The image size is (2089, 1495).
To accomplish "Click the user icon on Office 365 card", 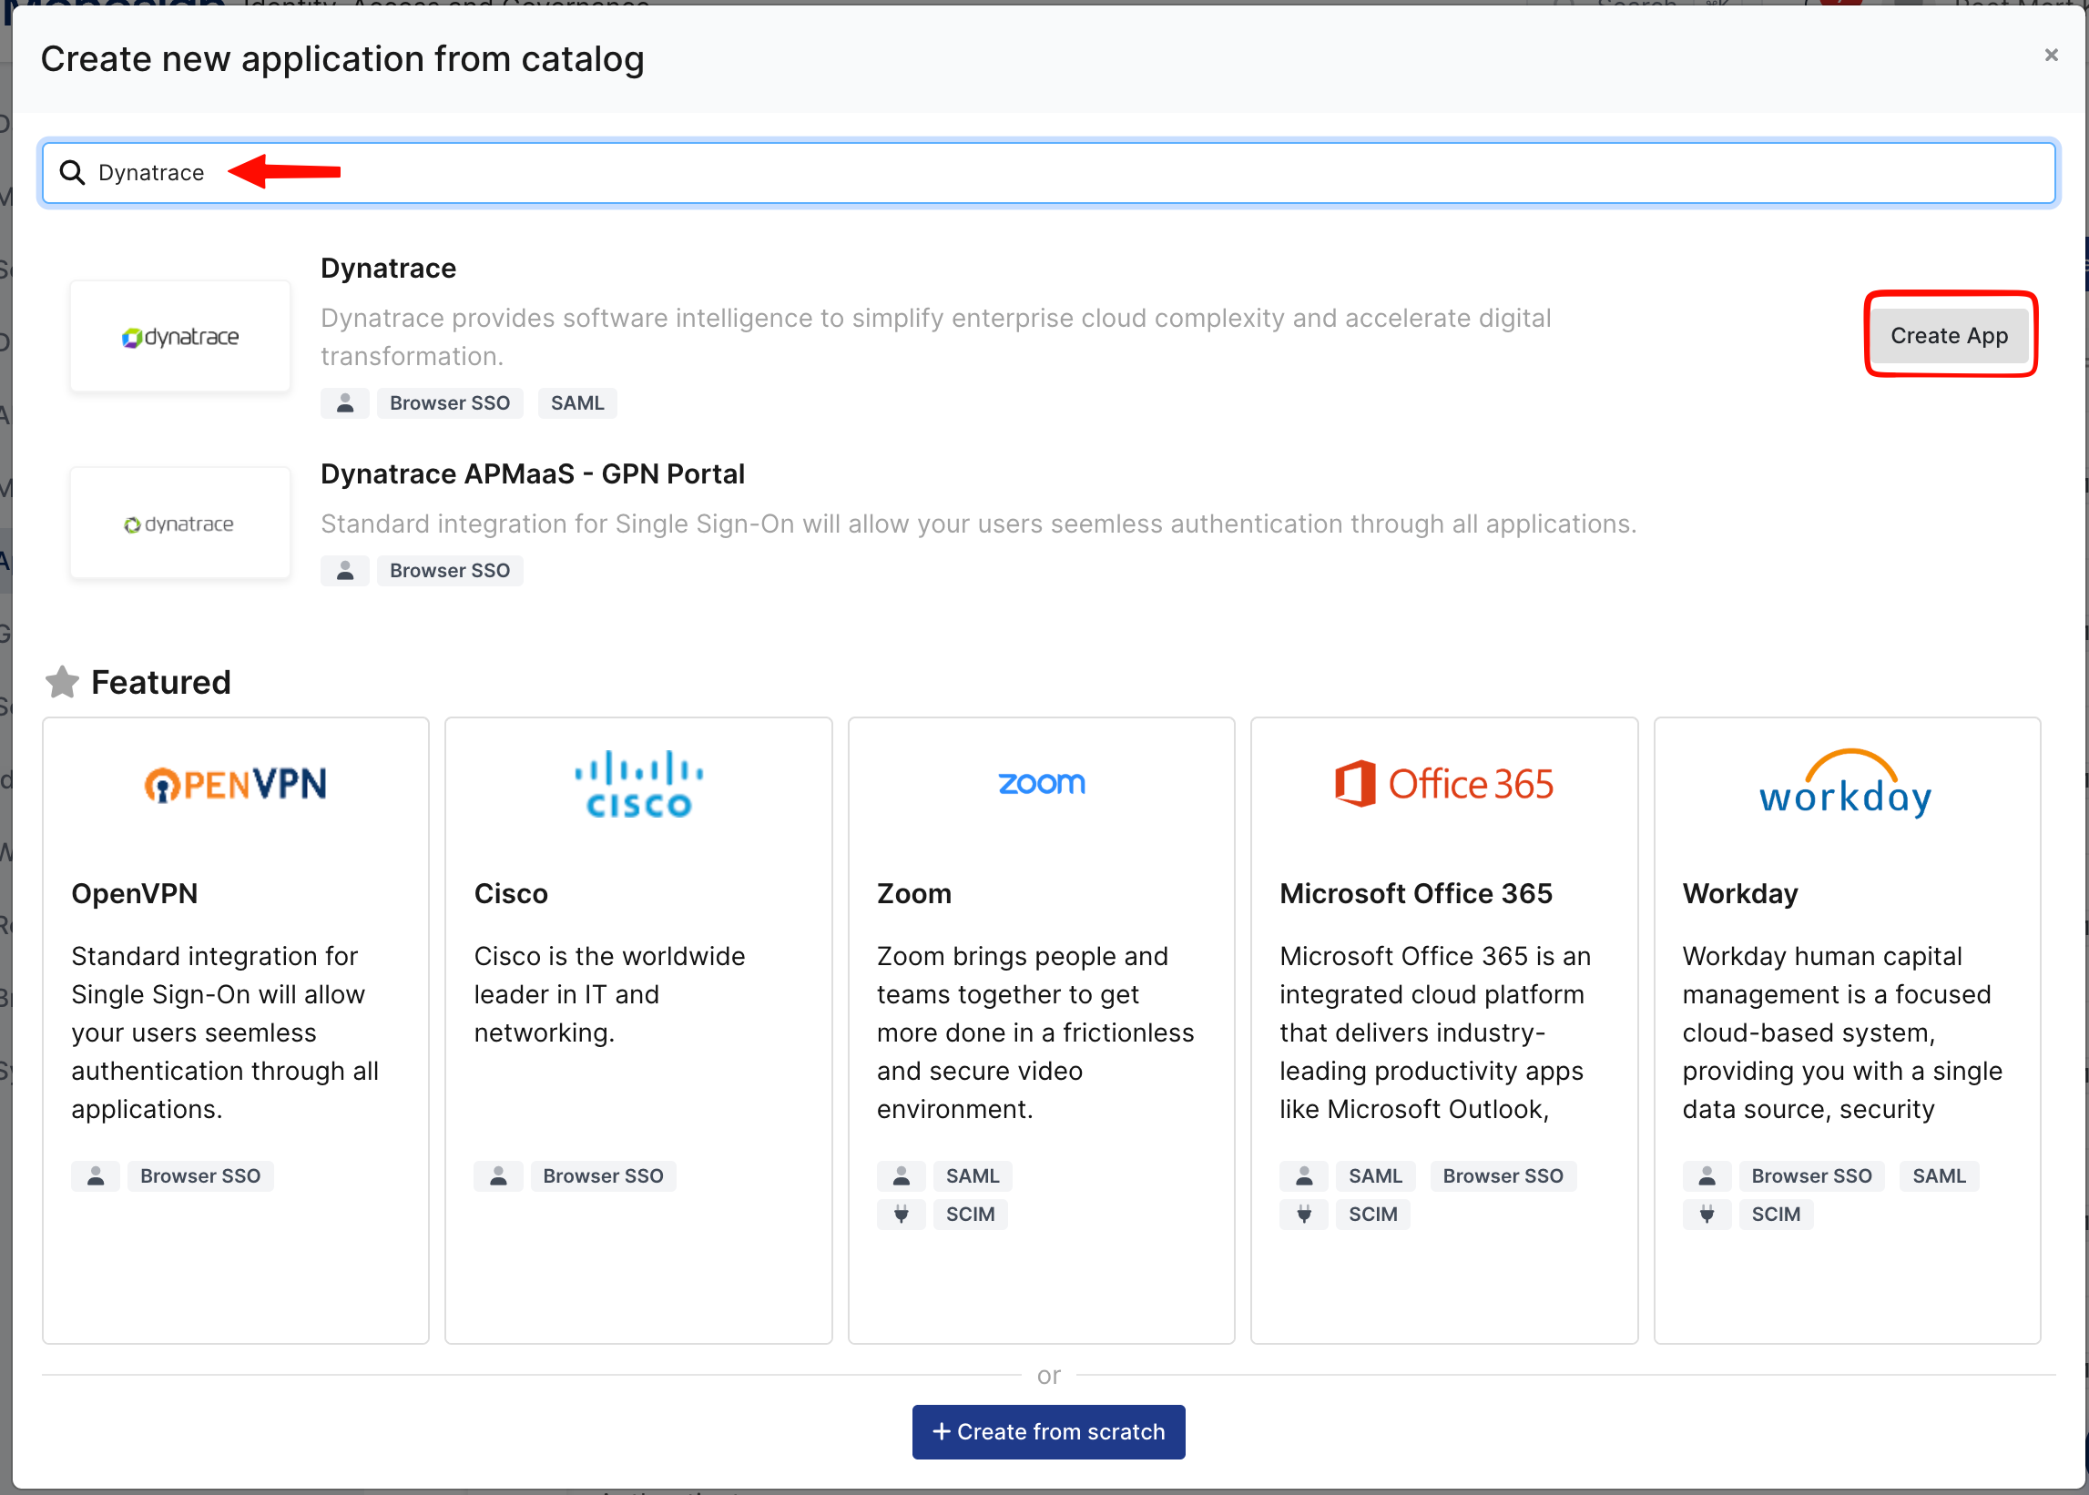I will tap(1304, 1175).
